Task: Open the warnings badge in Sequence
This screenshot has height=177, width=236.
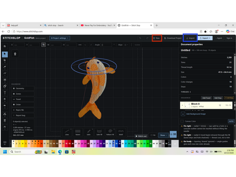Action: (x=229, y=98)
